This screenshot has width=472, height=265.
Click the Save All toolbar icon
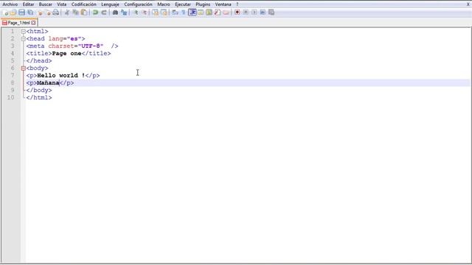(x=30, y=13)
